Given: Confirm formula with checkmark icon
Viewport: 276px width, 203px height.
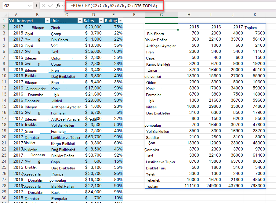Looking at the screenshot, I should coord(50,5).
